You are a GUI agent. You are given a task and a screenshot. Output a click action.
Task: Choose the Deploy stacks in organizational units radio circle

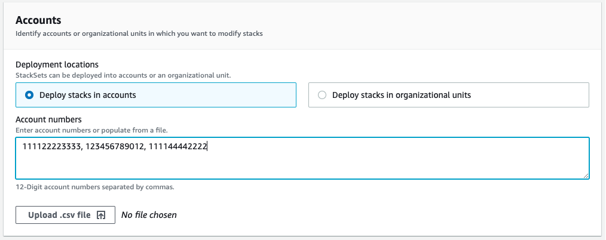[x=322, y=95]
